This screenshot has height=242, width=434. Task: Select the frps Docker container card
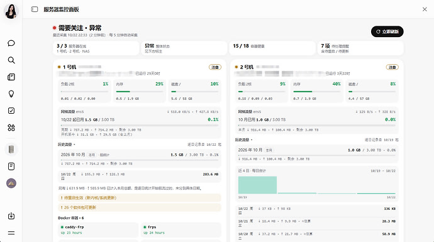pos(181,230)
